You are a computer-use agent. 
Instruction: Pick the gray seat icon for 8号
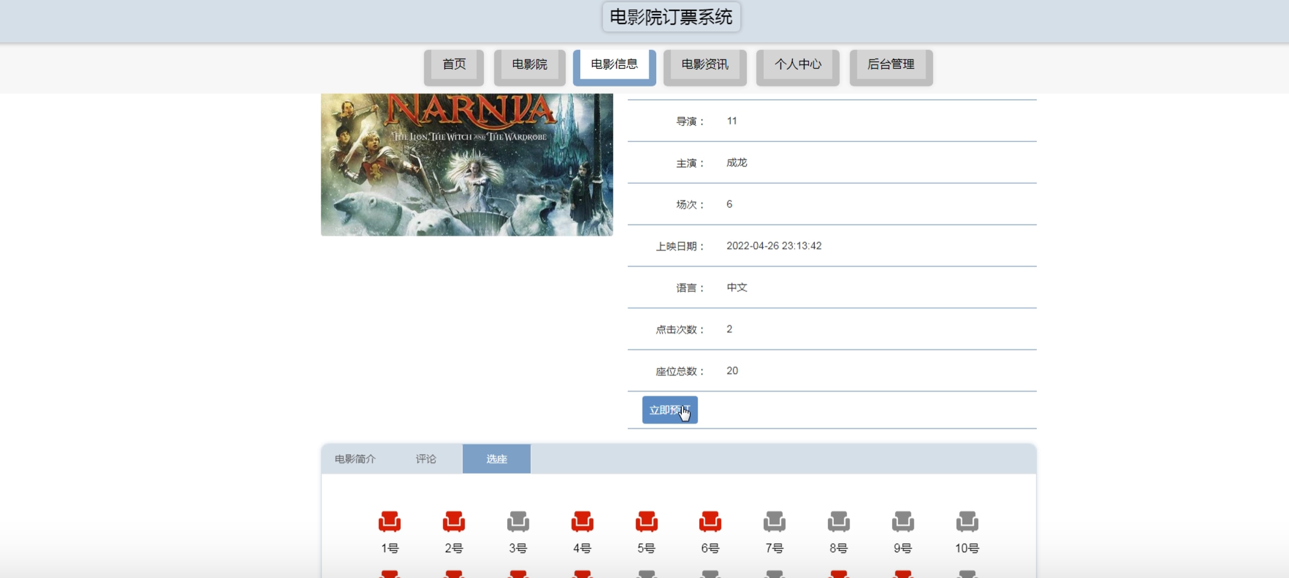(839, 521)
